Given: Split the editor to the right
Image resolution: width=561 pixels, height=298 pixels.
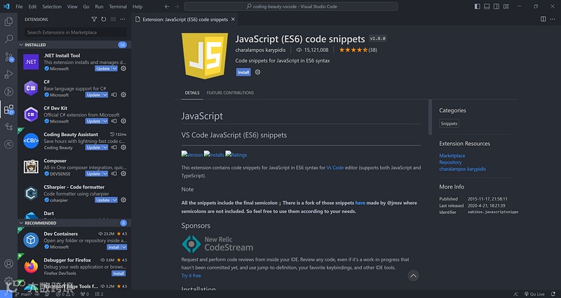Looking at the screenshot, I should [543, 20].
